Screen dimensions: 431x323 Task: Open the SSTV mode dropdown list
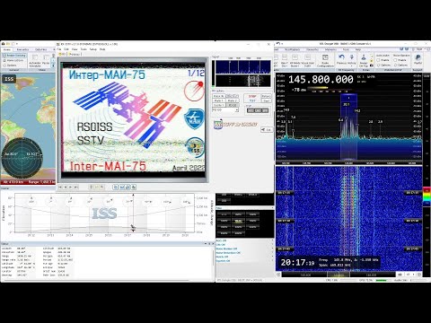236,110
